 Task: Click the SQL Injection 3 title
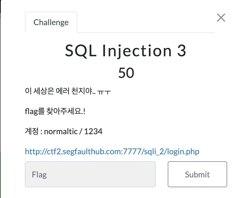coord(126,51)
